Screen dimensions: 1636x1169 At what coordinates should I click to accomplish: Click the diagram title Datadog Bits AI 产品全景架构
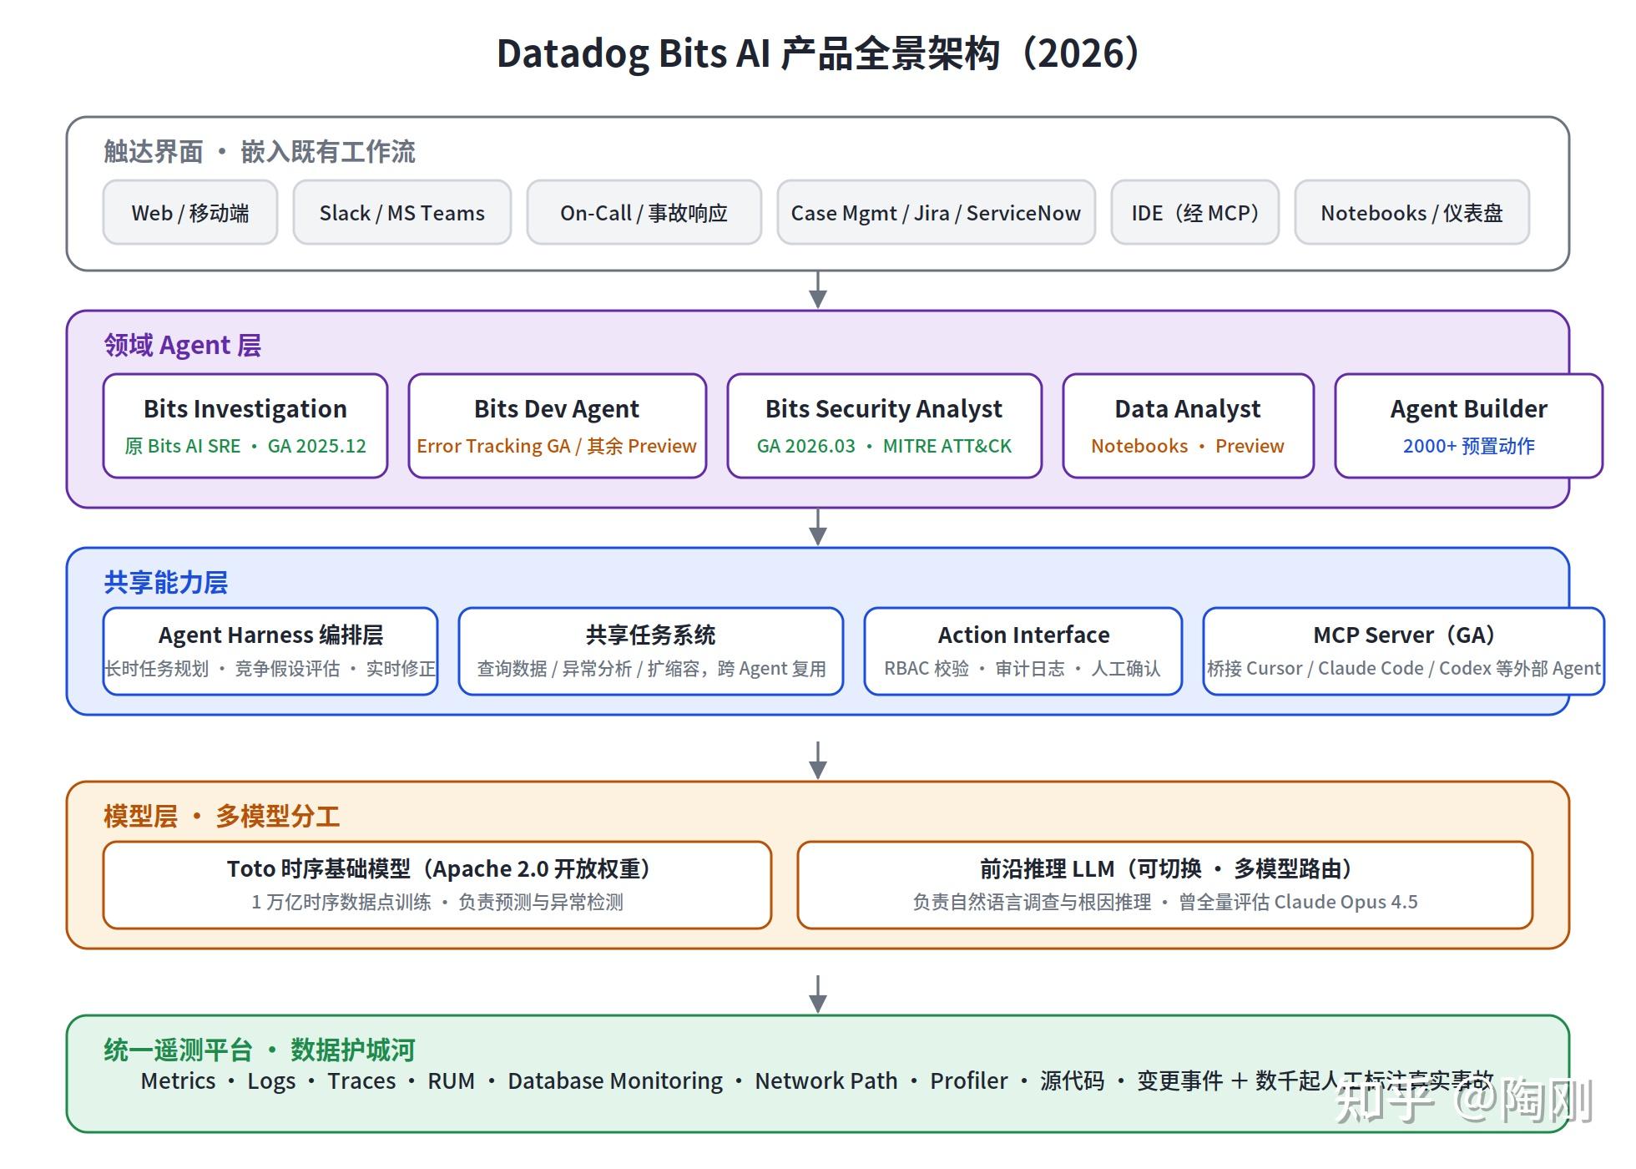tap(818, 53)
